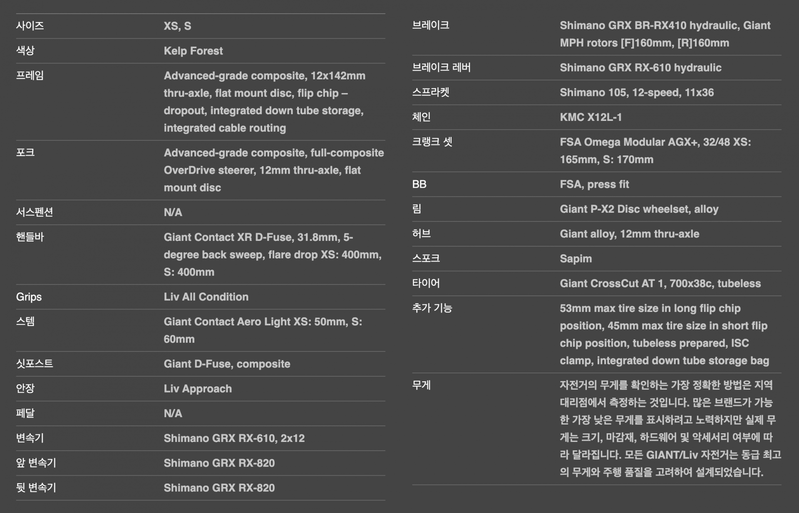The height and width of the screenshot is (513, 799).
Task: Click Shimano GRX RX-610, 2x12 shifter text
Action: pyautogui.click(x=234, y=438)
